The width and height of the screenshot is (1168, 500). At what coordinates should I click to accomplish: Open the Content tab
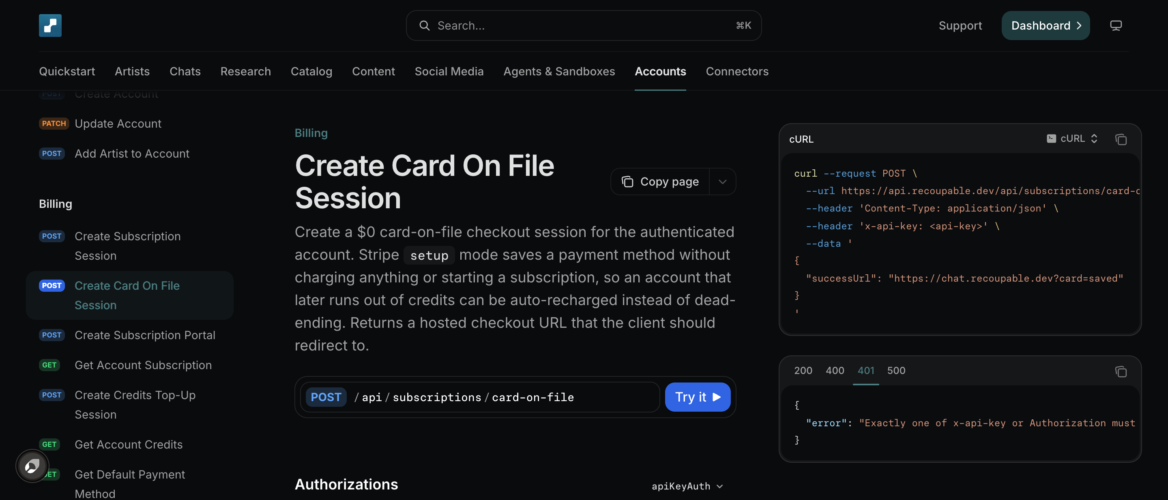click(374, 71)
